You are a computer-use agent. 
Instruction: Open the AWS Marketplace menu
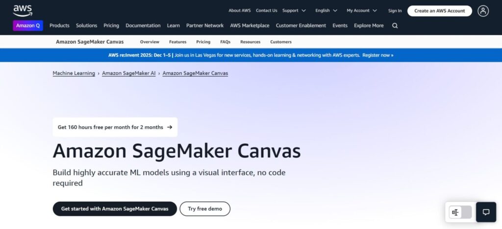click(250, 25)
